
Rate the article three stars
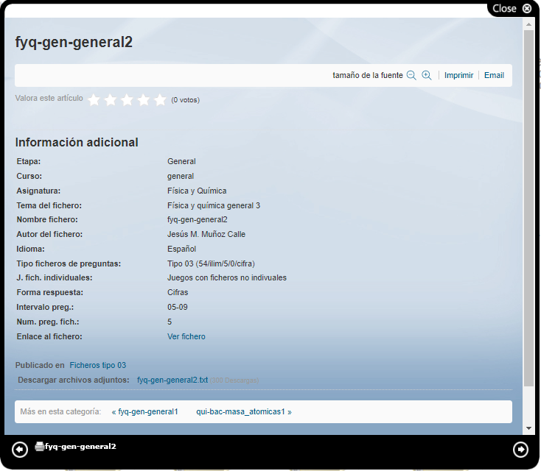[127, 100]
